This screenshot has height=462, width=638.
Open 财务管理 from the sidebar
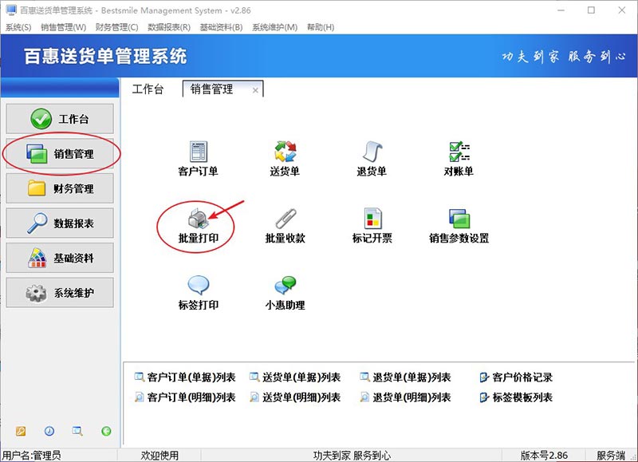coord(60,188)
